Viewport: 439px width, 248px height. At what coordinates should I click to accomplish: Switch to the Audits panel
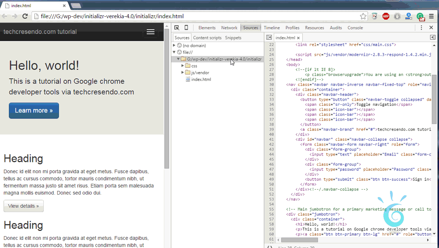[x=336, y=28]
